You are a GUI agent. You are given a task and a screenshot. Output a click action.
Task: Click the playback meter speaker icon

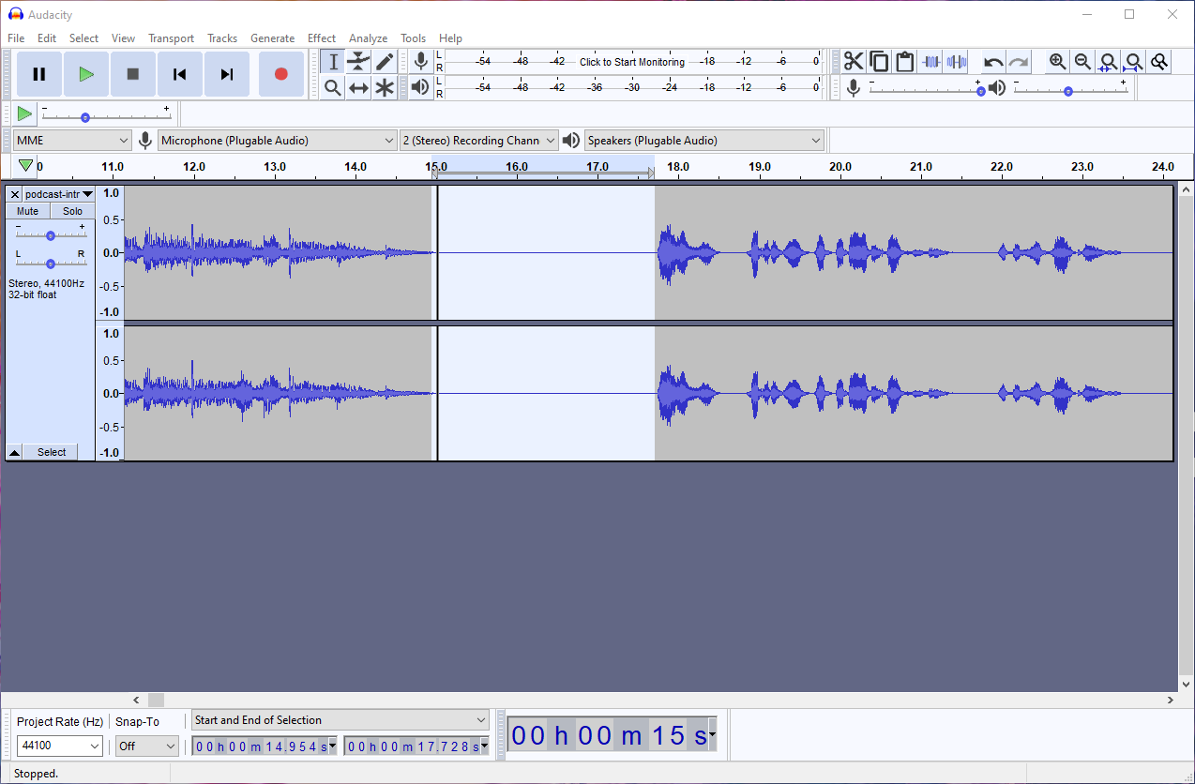point(421,87)
